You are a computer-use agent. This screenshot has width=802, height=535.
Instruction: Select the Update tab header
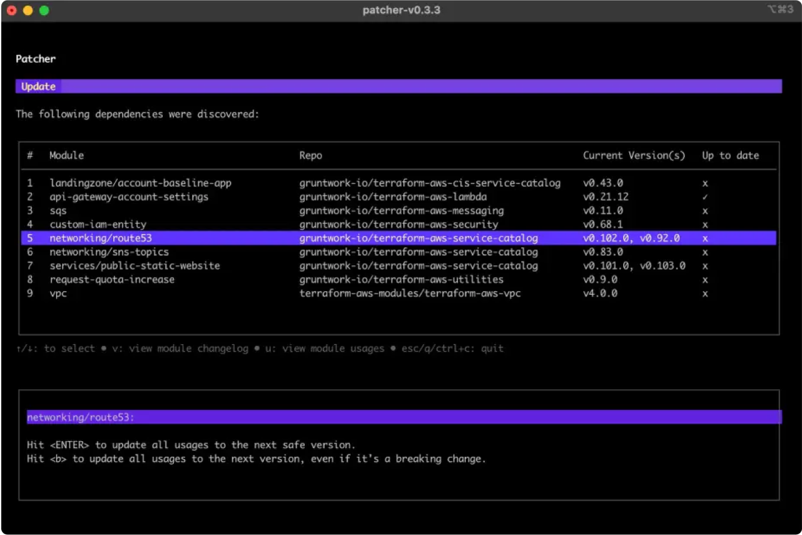(x=38, y=86)
